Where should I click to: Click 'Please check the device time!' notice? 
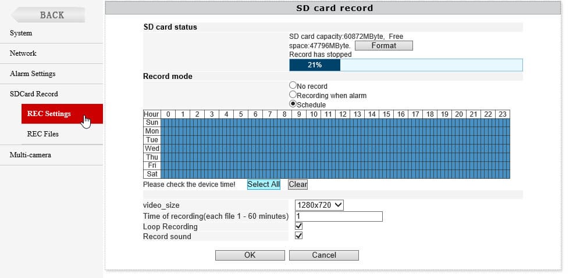[189, 185]
